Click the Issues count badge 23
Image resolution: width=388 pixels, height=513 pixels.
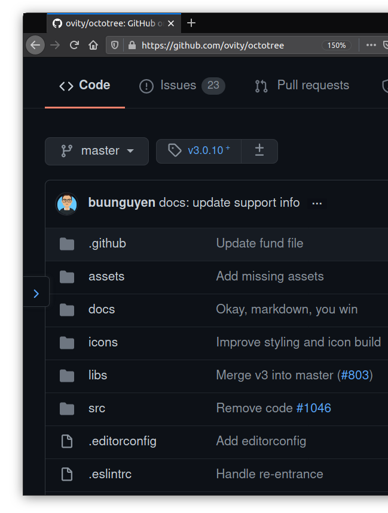pos(213,85)
